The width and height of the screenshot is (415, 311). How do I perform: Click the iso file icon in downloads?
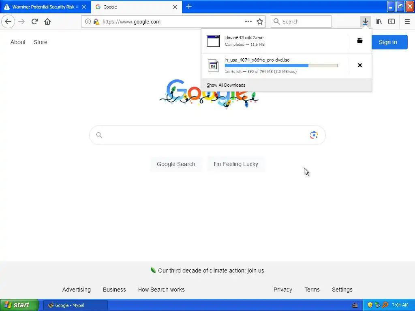click(213, 65)
